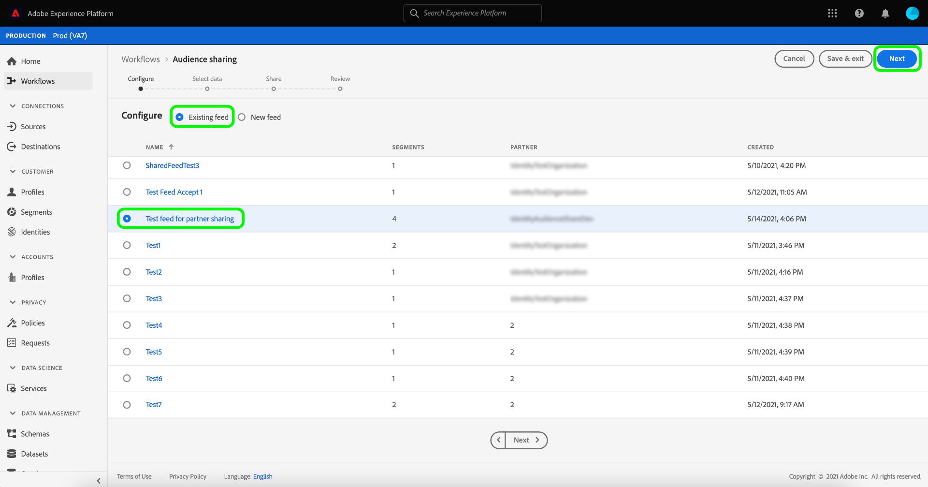Click the Save & exit button
Image resolution: width=928 pixels, height=487 pixels.
(x=845, y=59)
